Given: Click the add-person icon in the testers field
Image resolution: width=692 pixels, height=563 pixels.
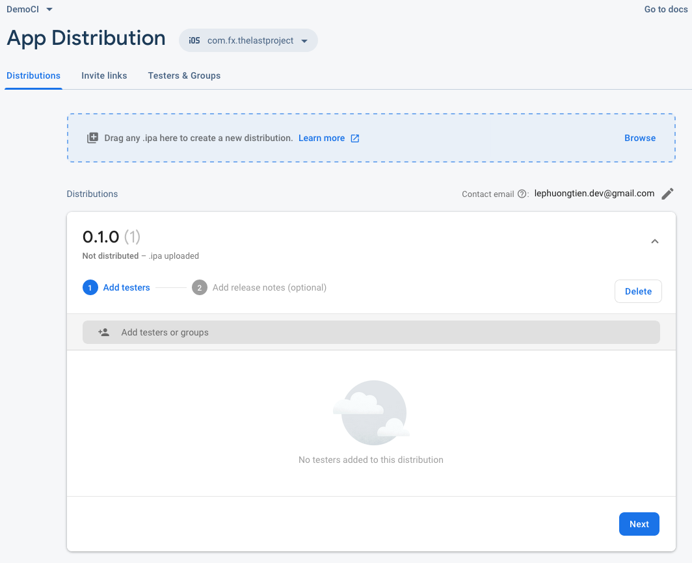Looking at the screenshot, I should 103,332.
